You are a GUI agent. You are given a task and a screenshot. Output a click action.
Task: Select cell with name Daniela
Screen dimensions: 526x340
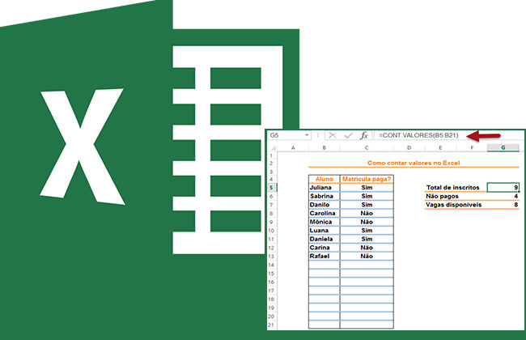pos(324,239)
